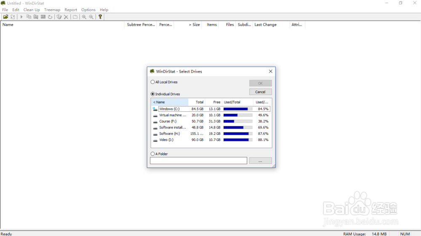Click the Ready status bar text
The height and width of the screenshot is (236, 421).
[6, 234]
